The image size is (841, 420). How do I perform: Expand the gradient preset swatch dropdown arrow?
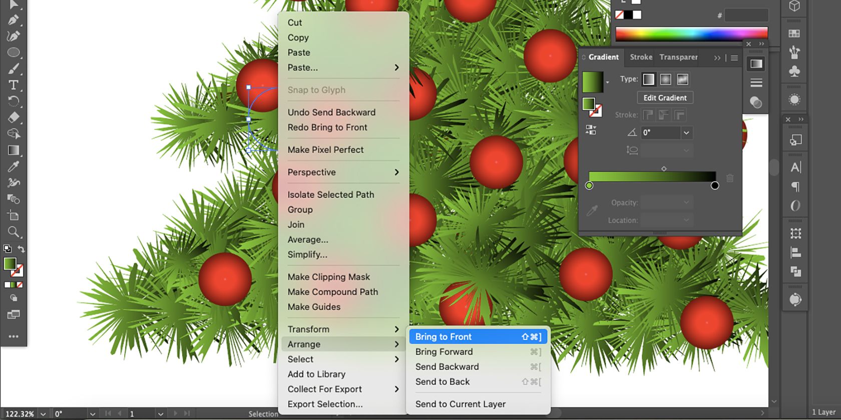pos(608,82)
